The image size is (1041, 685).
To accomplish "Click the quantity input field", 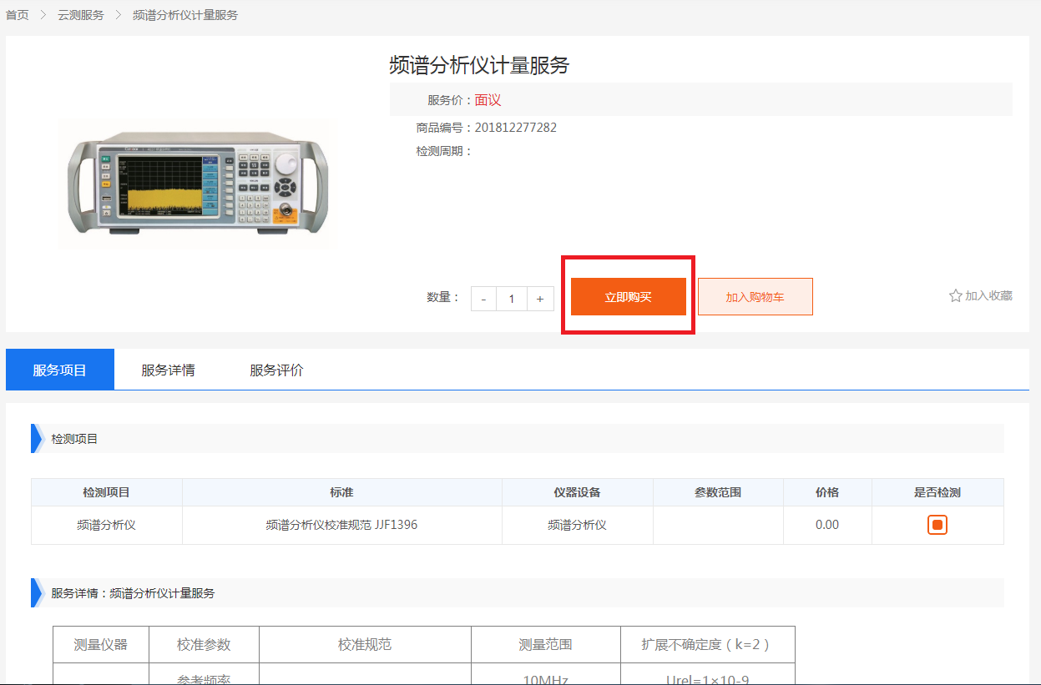I will [x=511, y=299].
